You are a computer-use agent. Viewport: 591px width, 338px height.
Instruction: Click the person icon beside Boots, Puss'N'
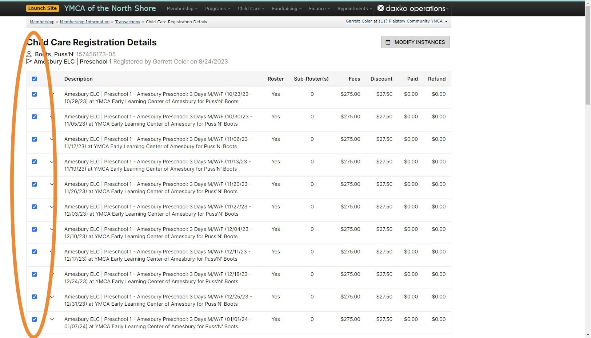pos(29,54)
